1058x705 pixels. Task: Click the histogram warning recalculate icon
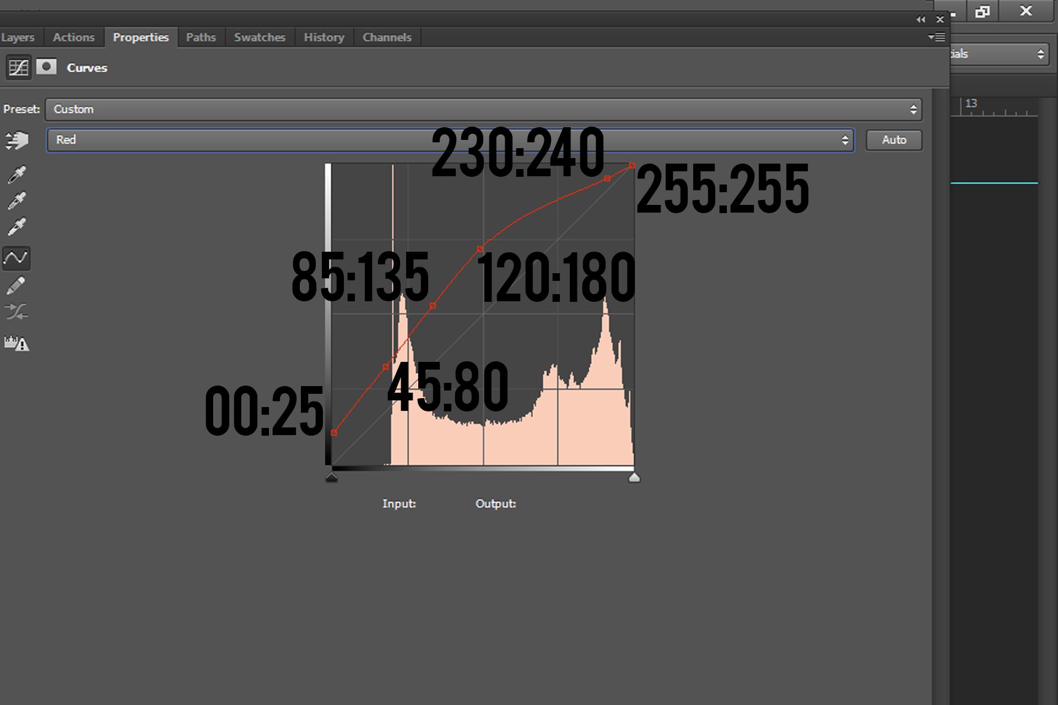(17, 344)
